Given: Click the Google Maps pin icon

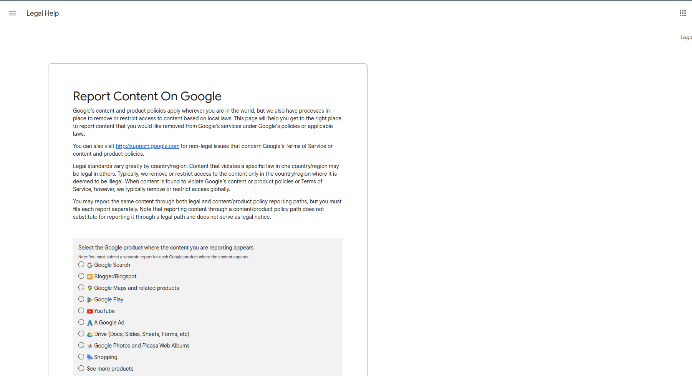Looking at the screenshot, I should tap(89, 288).
